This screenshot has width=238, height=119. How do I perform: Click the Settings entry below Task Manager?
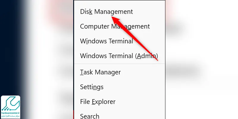point(92,87)
